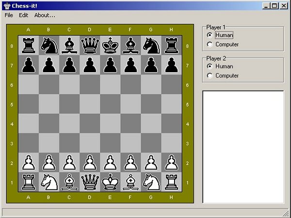Image resolution: width=291 pixels, height=218 pixels.
Task: Set Player 2 to Computer
Action: click(x=210, y=76)
